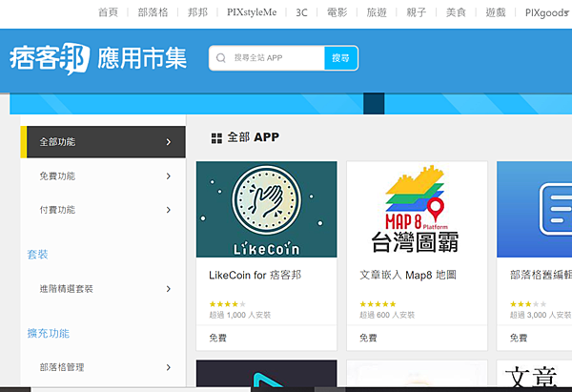The width and height of the screenshot is (572, 392).
Task: Open the LikeCoin for 痞客邦 title
Action: point(255,275)
